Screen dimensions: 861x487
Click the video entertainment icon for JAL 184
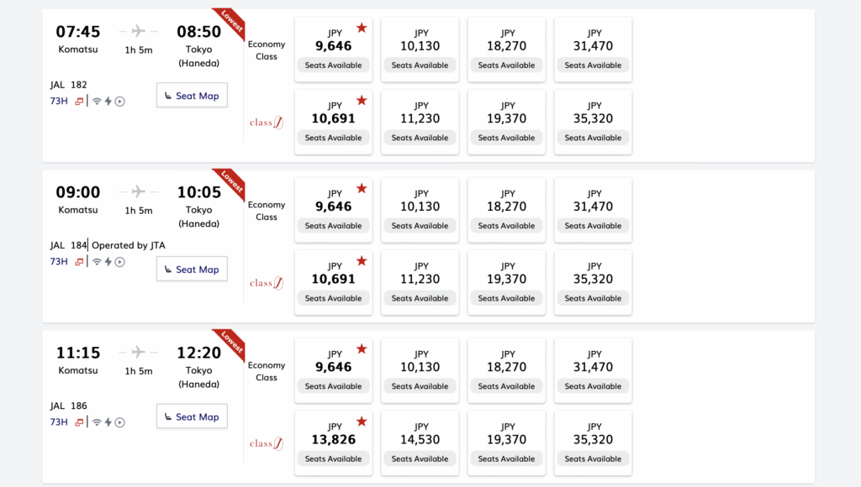(119, 262)
